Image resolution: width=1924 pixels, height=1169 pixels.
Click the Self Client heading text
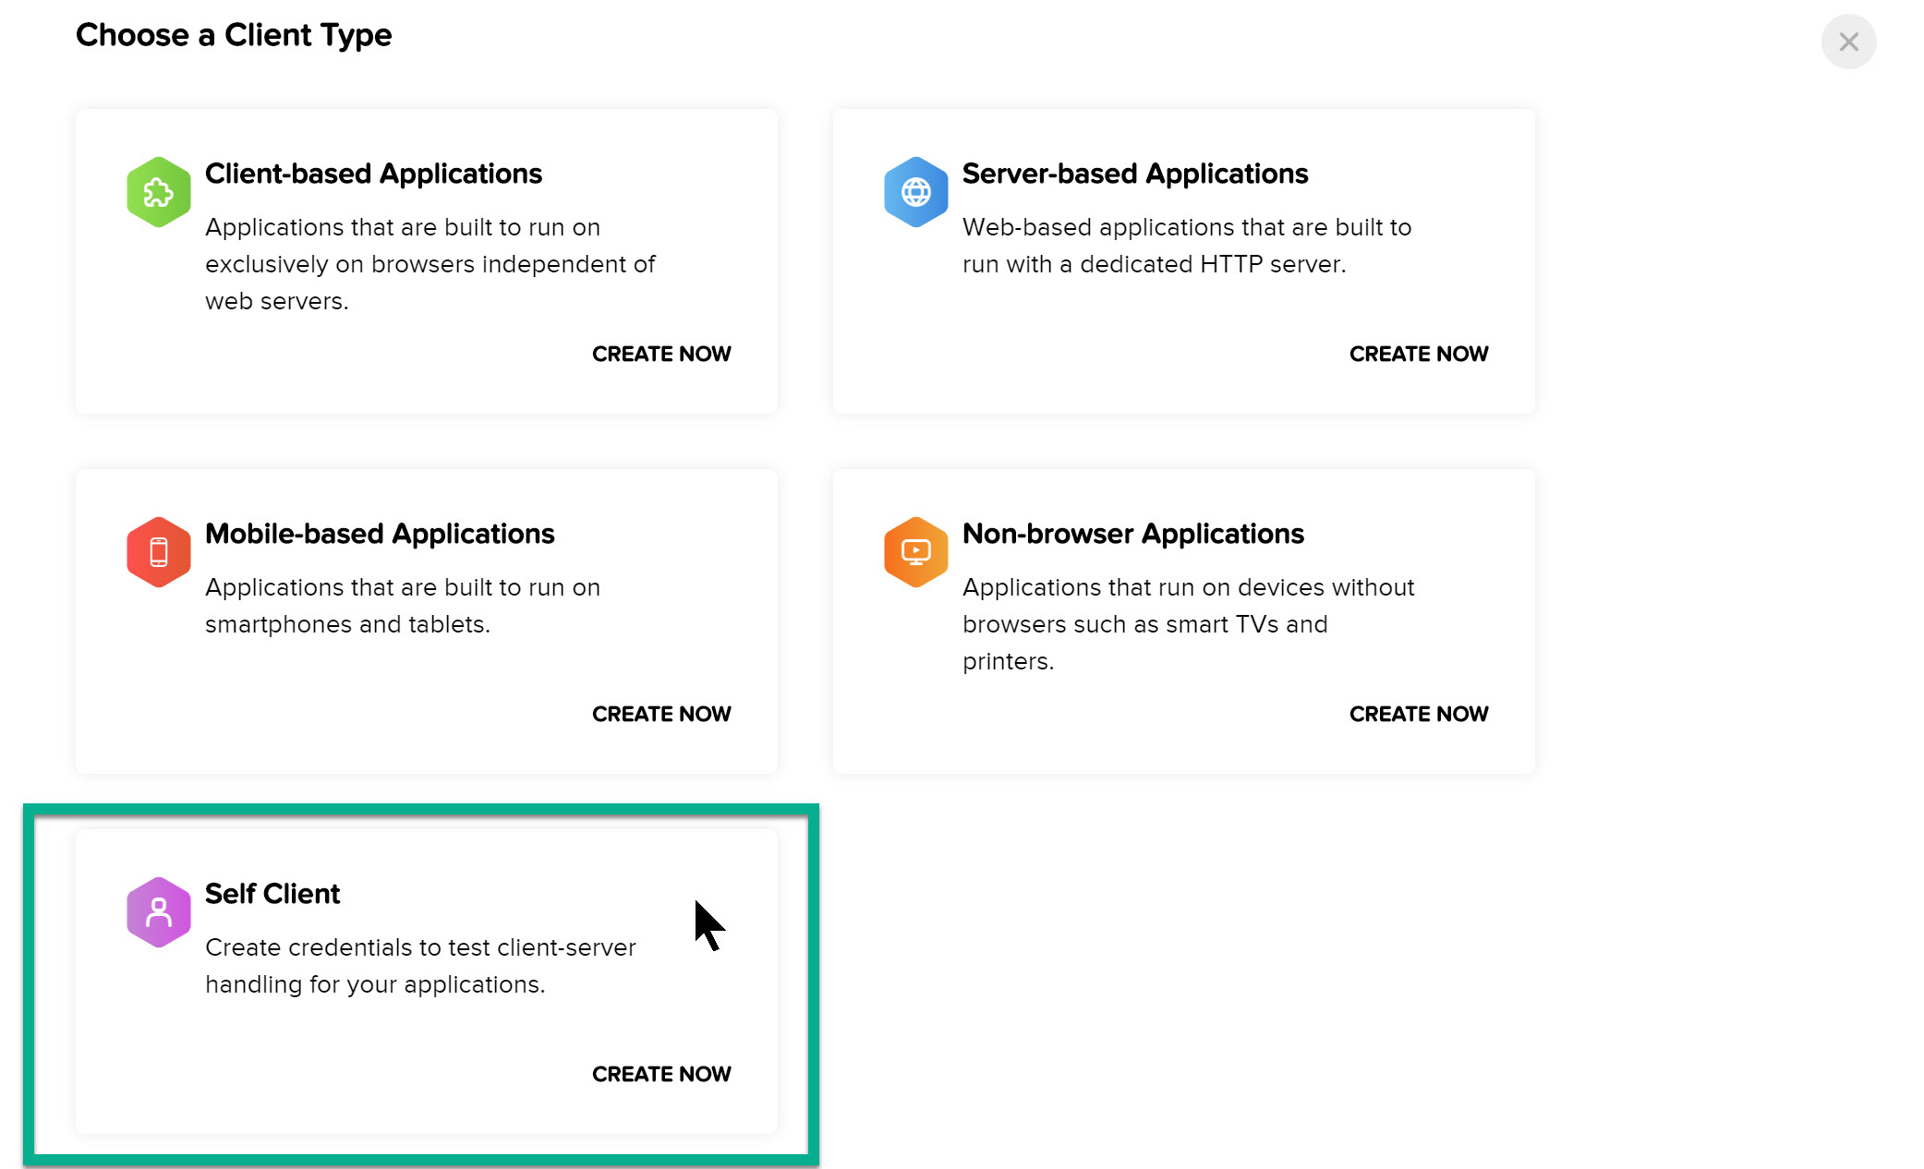click(272, 894)
